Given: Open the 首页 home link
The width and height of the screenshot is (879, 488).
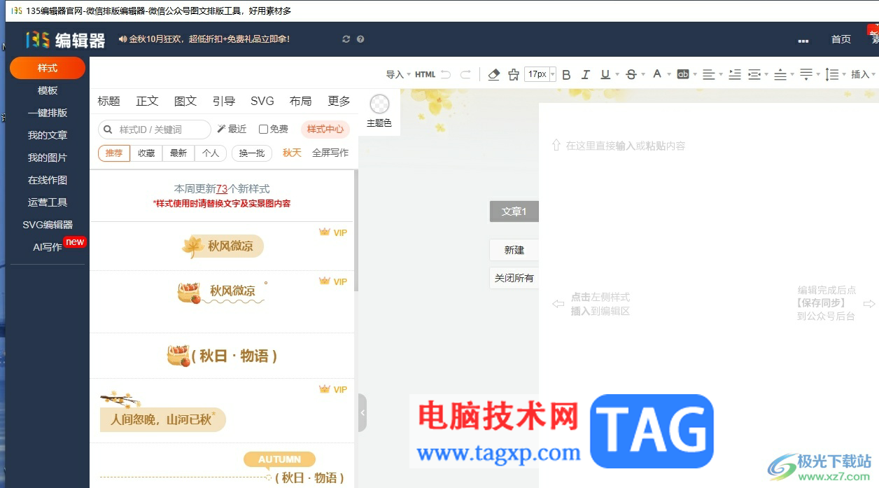Looking at the screenshot, I should [841, 39].
